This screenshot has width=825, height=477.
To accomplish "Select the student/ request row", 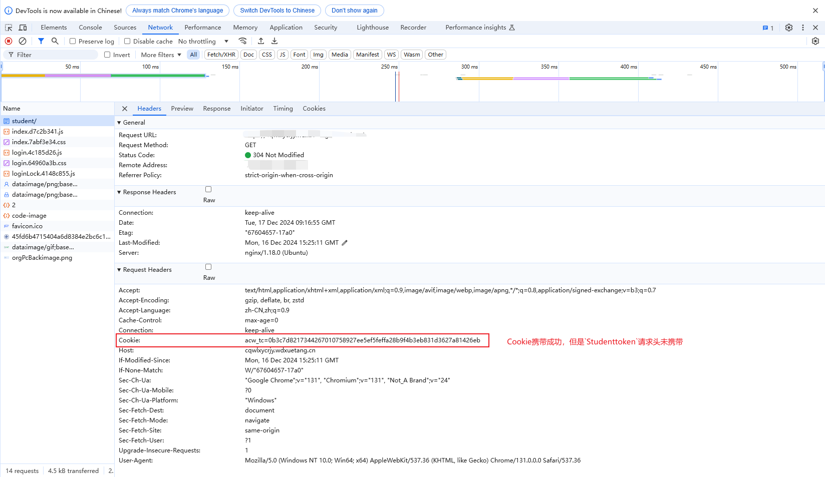I will click(57, 121).
